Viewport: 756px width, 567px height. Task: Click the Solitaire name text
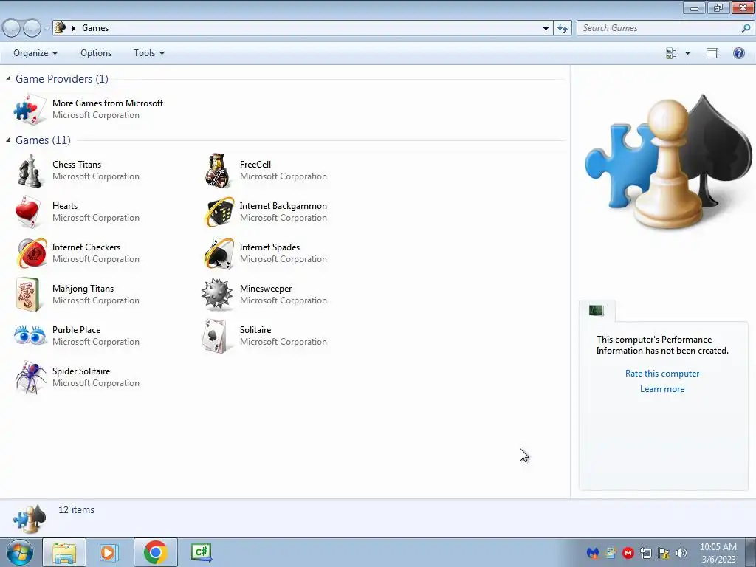(255, 330)
